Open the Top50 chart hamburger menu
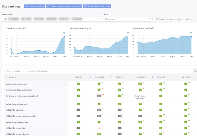Image resolution: width=197 pixels, height=136 pixels. (191, 33)
